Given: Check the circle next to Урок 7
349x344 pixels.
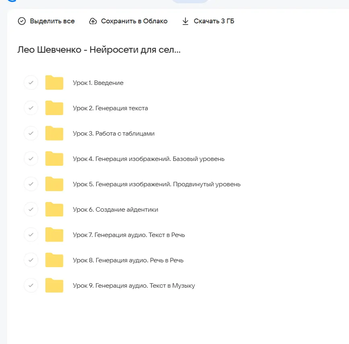Looking at the screenshot, I should 31,235.
